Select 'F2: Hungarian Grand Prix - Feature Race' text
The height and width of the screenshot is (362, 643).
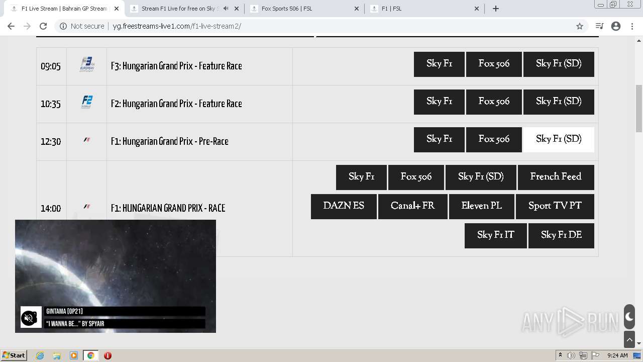click(x=176, y=104)
